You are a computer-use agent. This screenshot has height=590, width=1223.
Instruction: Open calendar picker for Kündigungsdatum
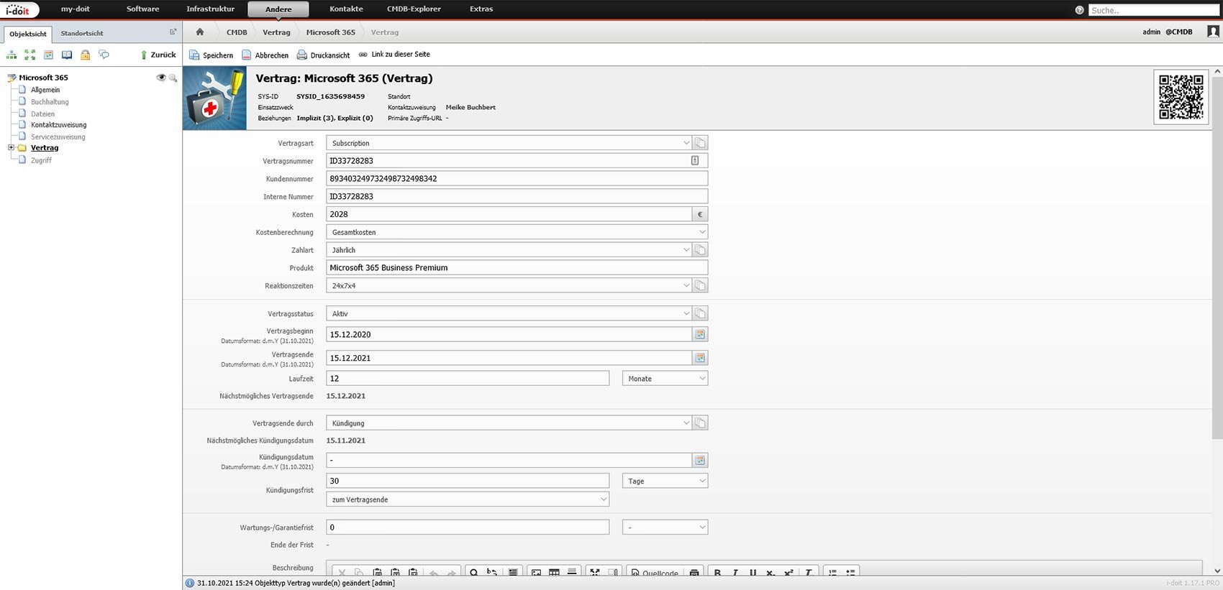700,460
